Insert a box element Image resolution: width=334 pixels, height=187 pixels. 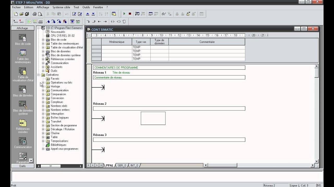[x=124, y=22]
